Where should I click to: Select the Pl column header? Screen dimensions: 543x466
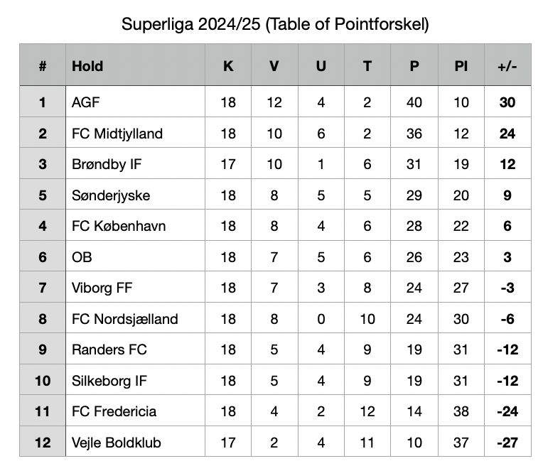461,66
